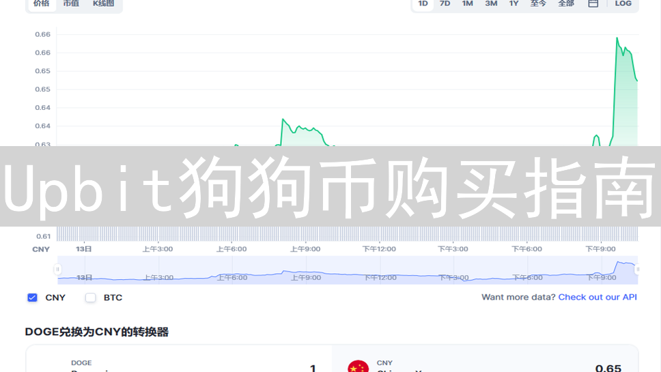Select the 1M time range
The image size is (661, 372).
pos(468,4)
